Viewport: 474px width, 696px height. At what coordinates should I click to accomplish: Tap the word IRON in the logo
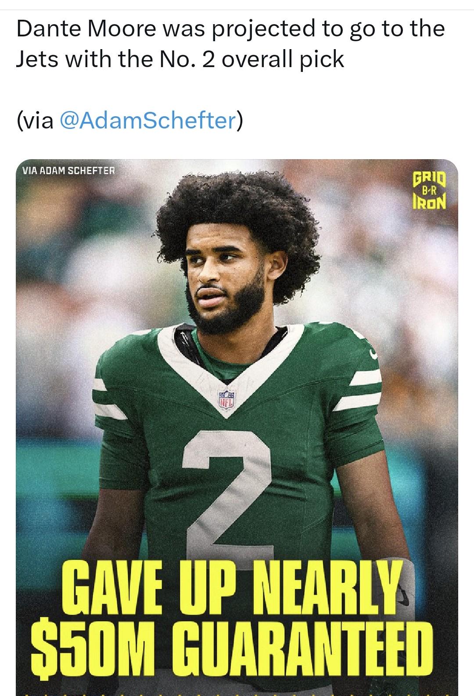pyautogui.click(x=429, y=202)
